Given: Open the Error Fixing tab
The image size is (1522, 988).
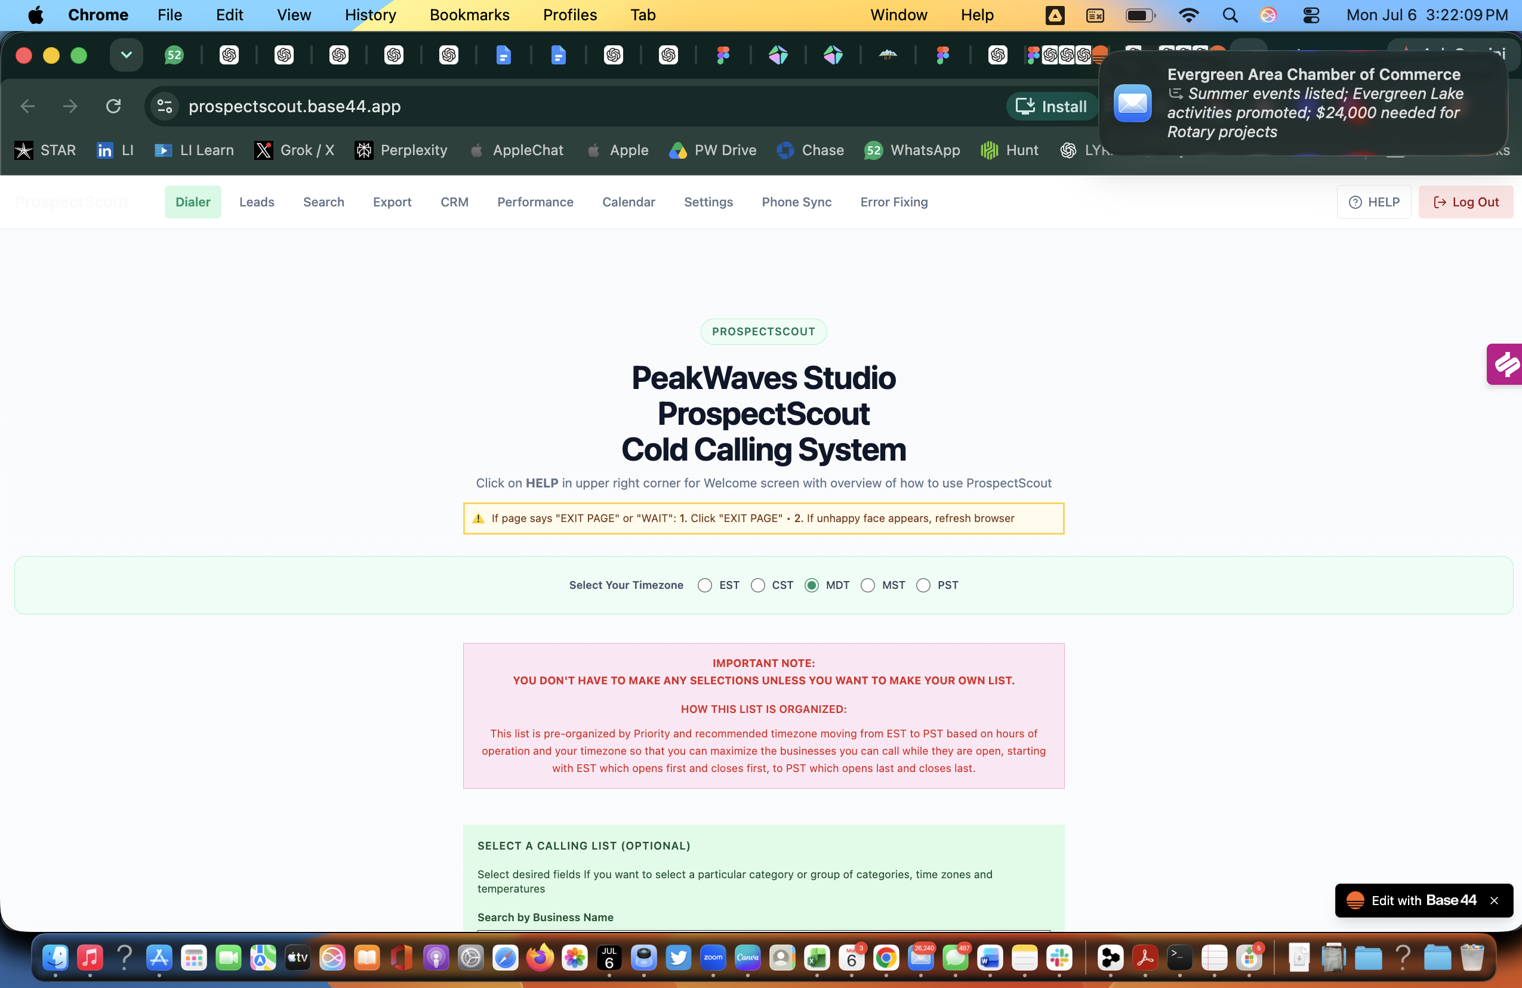Looking at the screenshot, I should [894, 202].
